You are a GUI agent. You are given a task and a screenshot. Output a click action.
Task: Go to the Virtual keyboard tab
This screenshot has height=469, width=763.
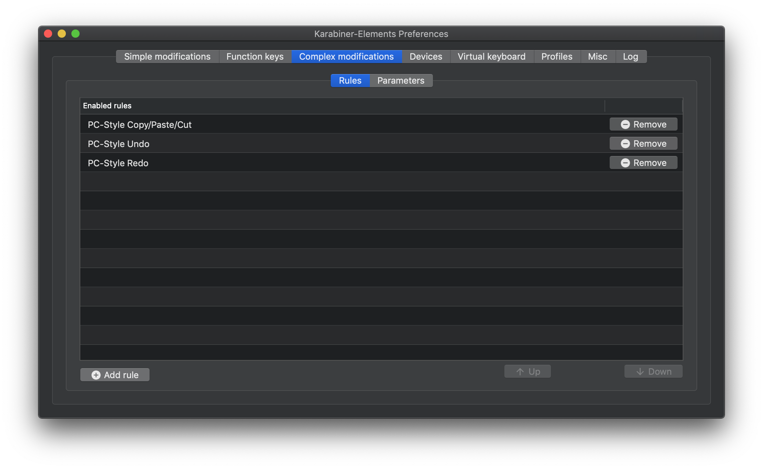coord(492,57)
